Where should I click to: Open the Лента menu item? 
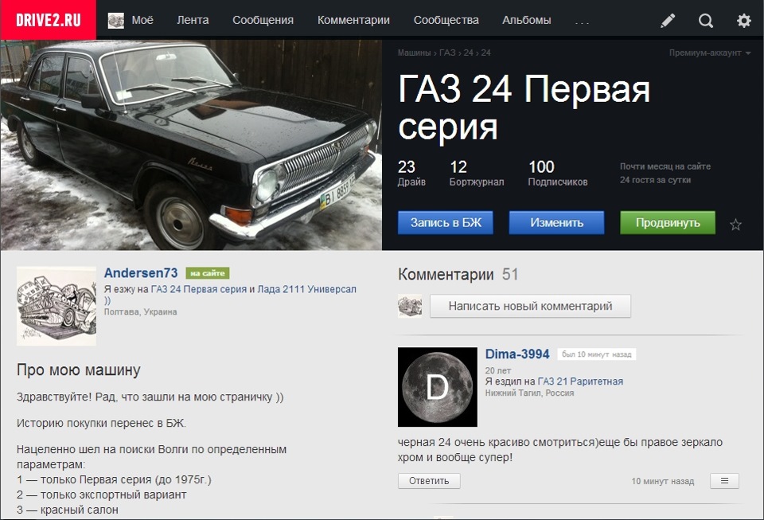coord(193,20)
